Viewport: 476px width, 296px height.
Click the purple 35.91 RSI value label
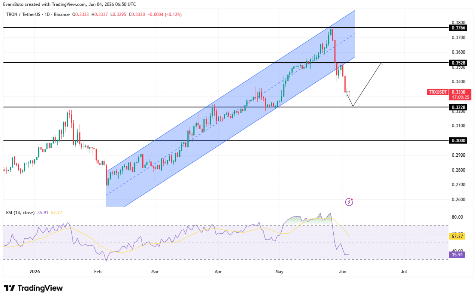click(x=457, y=255)
